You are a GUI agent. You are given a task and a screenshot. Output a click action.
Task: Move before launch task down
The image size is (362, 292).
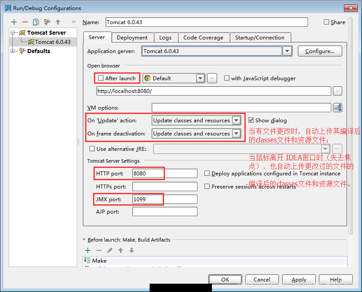(x=132, y=250)
